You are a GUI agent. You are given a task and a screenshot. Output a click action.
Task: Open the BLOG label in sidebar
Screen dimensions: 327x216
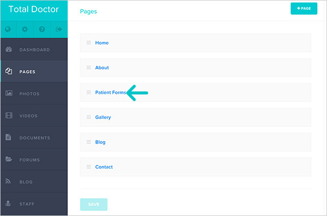[x=26, y=182]
